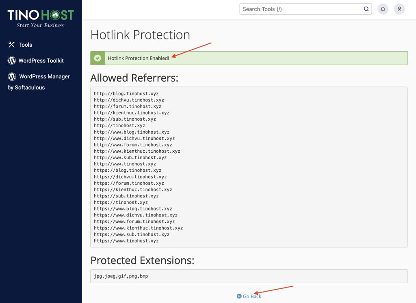416x303 pixels.
Task: Click the protected extensions list jpg,jpeg,gif,png,bmp
Action: point(121,276)
